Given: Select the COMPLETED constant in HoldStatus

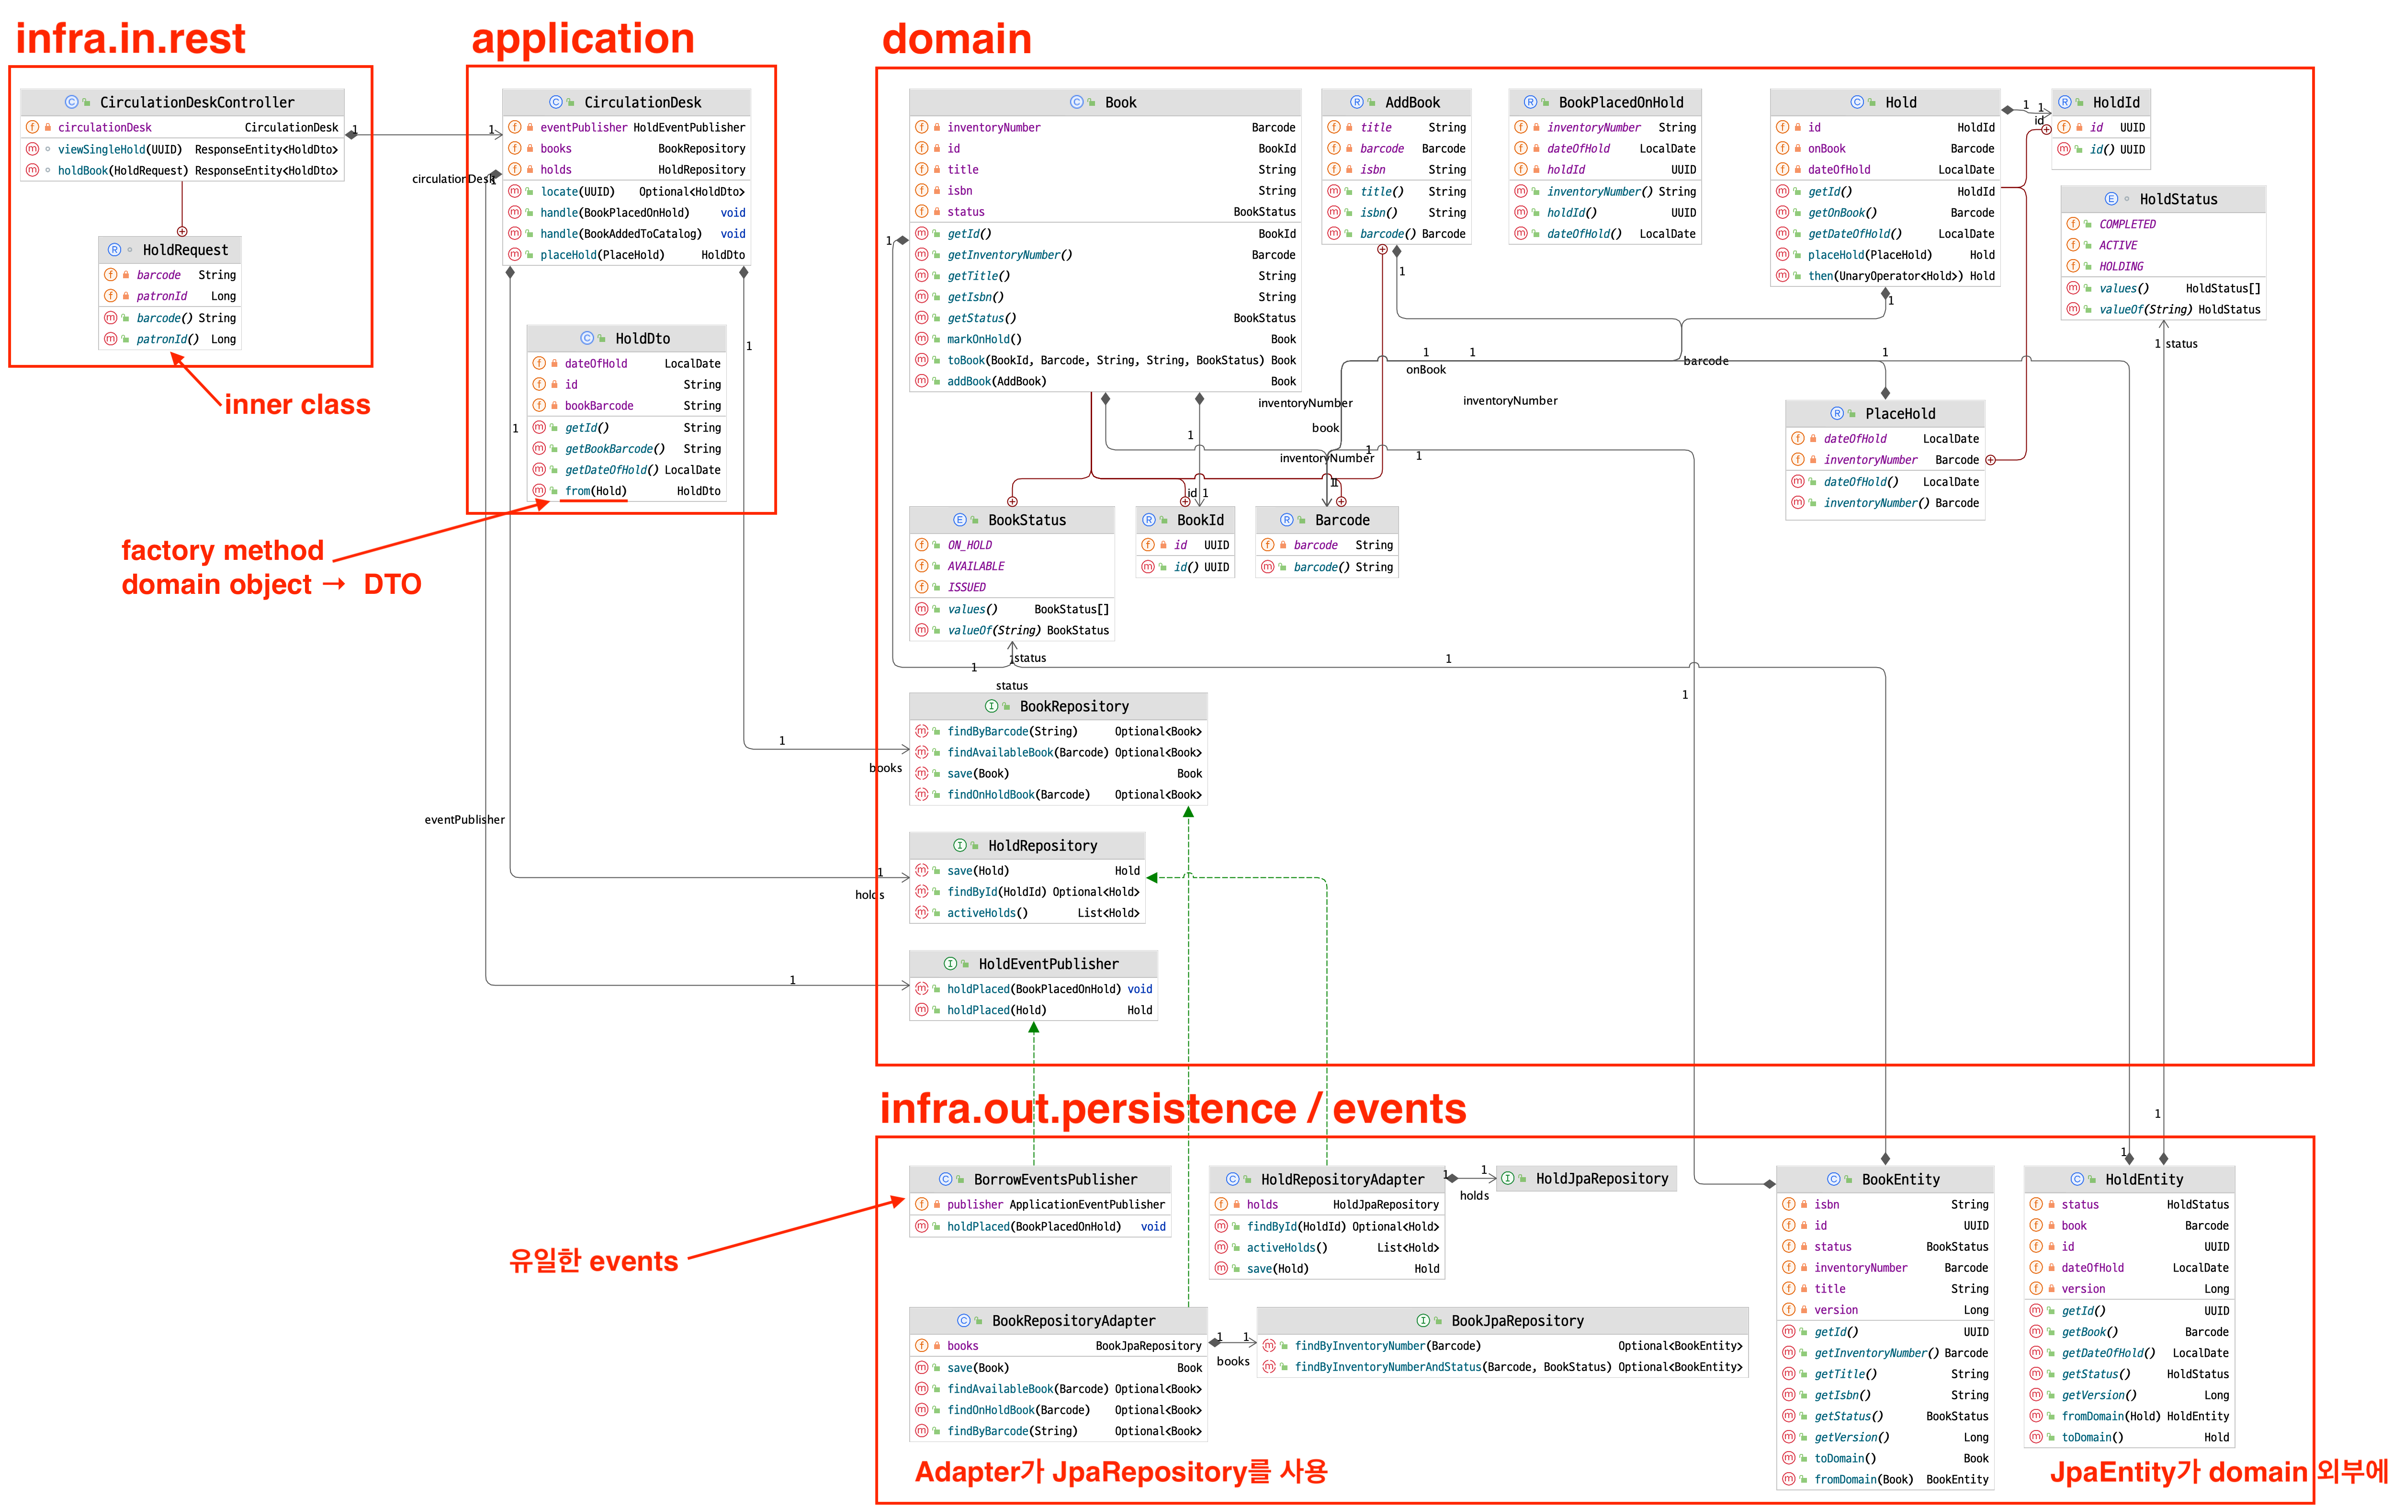Looking at the screenshot, I should click(x=2163, y=225).
